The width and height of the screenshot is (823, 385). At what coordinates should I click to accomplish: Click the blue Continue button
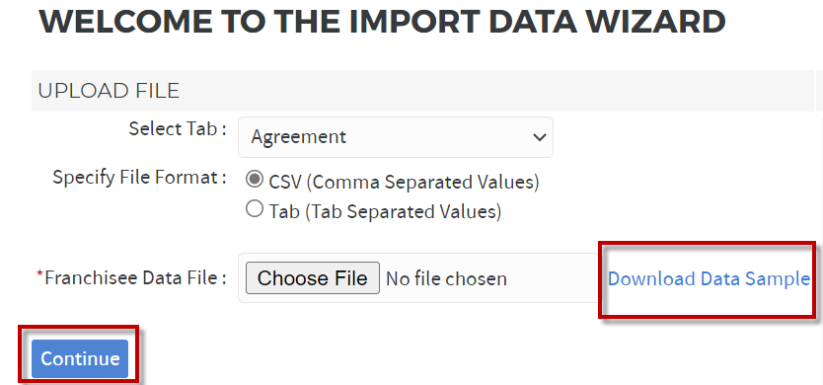(80, 358)
